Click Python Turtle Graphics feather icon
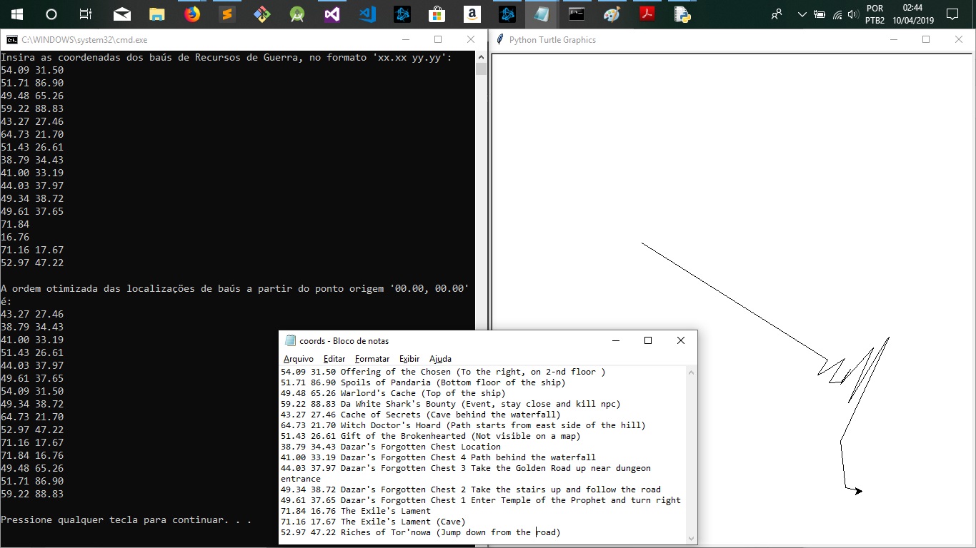 (500, 40)
